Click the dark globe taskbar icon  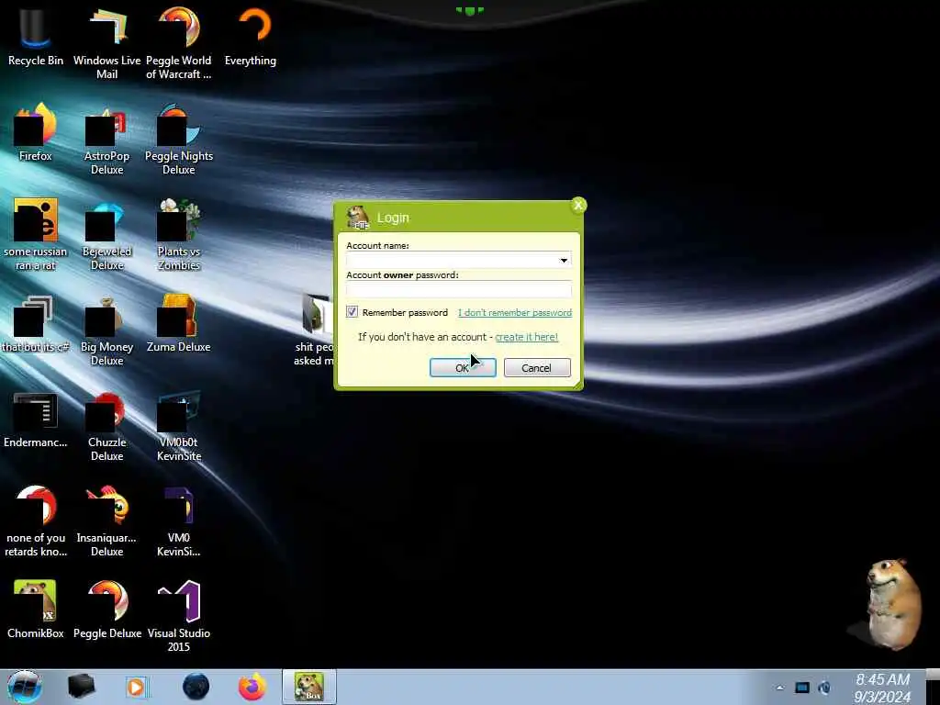coord(196,687)
